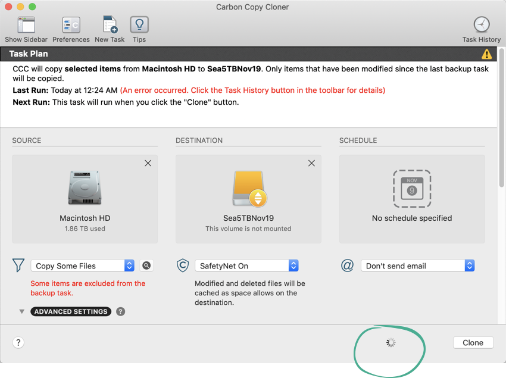Click the busy spinner progress indicator
The height and width of the screenshot is (378, 506).
tap(391, 342)
